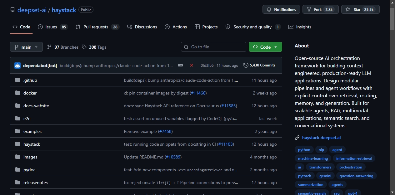This screenshot has height=195, width=395.
Task: Click the Actions play icon
Action: coord(167,27)
